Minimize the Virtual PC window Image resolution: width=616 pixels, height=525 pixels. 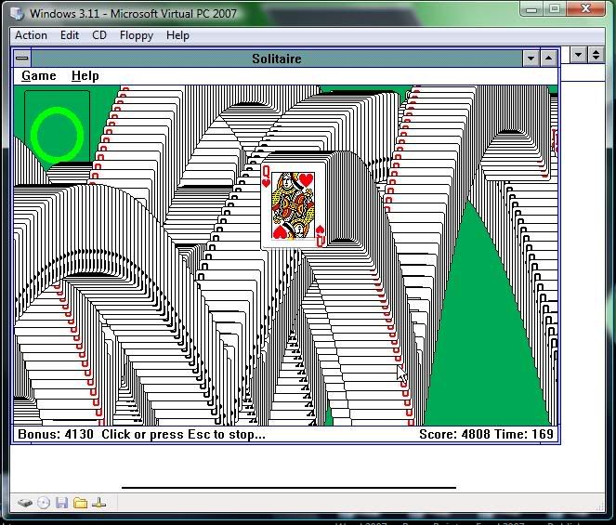pyautogui.click(x=531, y=8)
